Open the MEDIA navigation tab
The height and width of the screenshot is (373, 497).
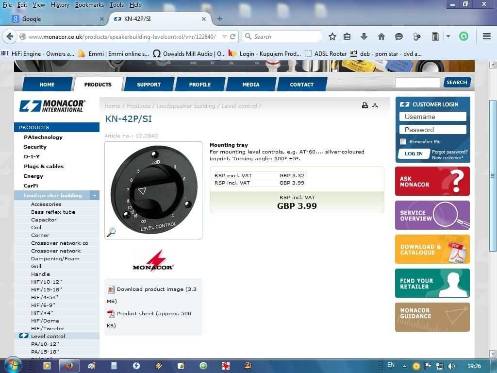click(251, 85)
